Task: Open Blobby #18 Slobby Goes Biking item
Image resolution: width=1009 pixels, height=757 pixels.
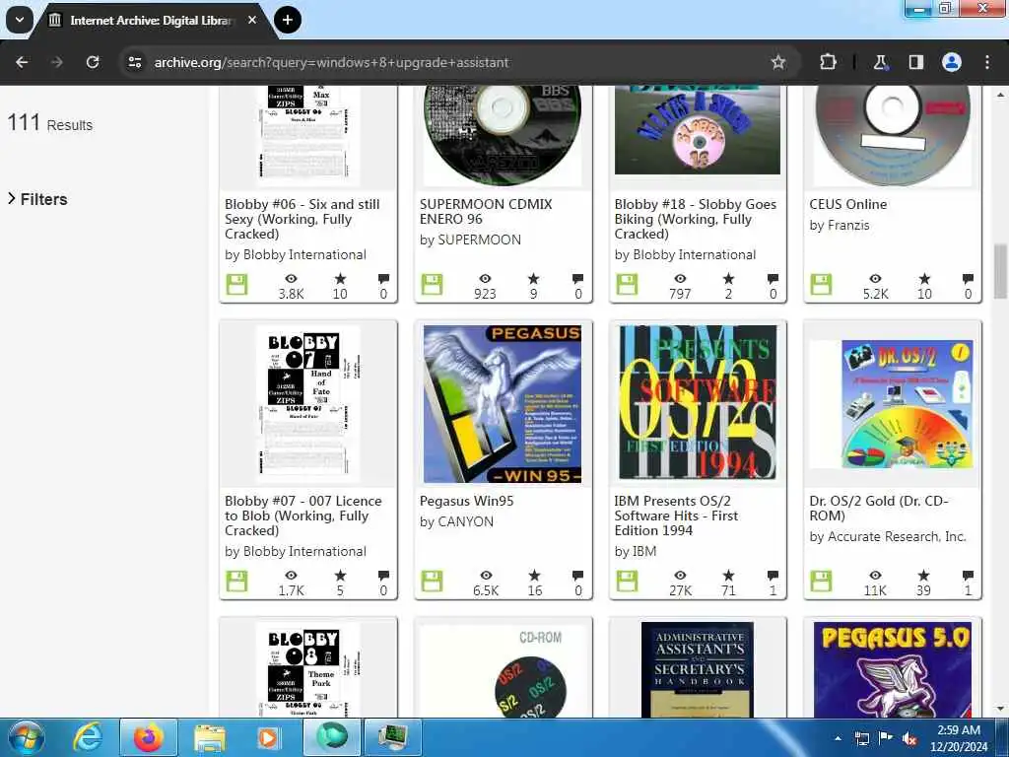Action: tap(695, 219)
